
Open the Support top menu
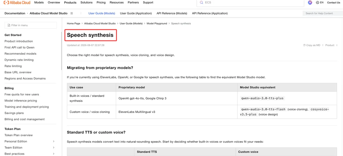click(x=148, y=3)
